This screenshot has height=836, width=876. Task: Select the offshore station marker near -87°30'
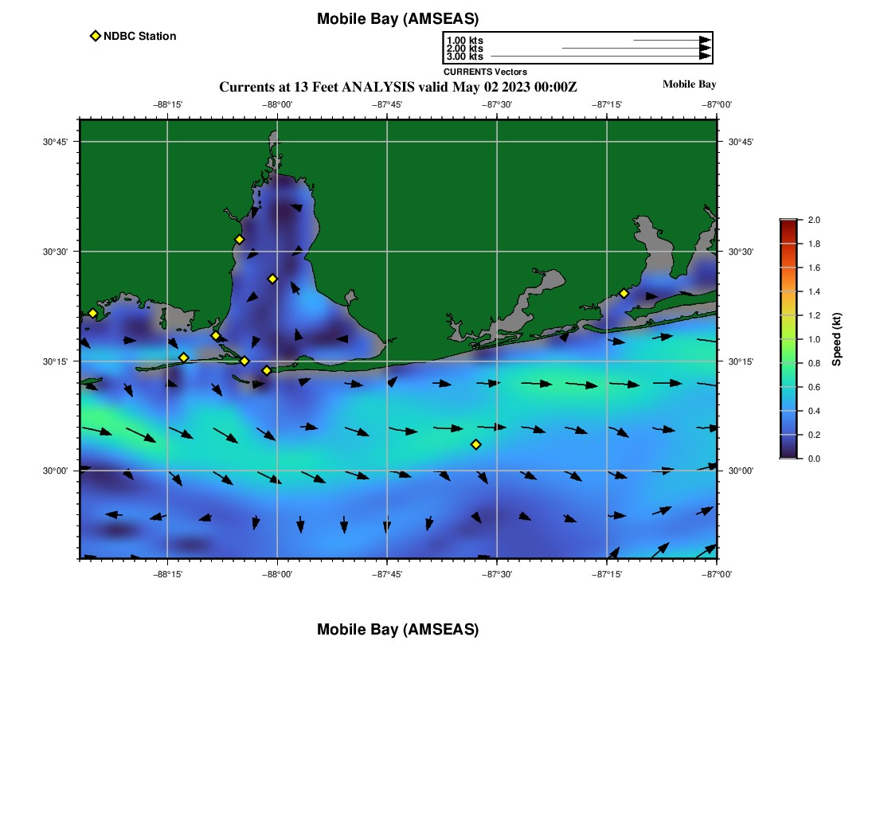coord(475,444)
